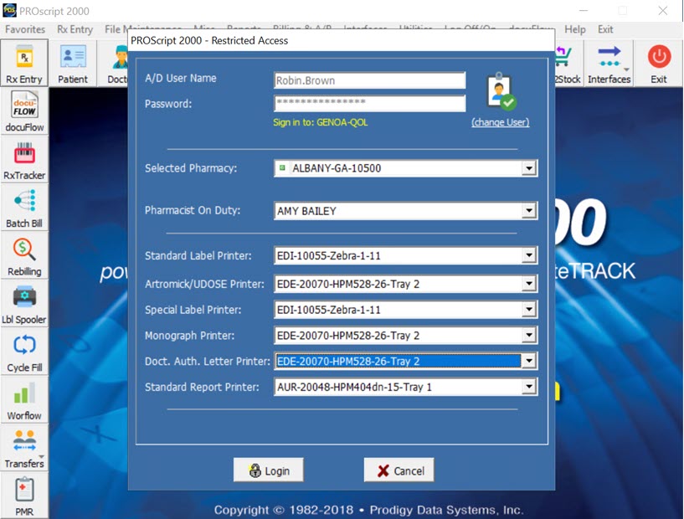Image resolution: width=684 pixels, height=519 pixels.
Task: Click the red Exit power icon
Action: point(659,63)
